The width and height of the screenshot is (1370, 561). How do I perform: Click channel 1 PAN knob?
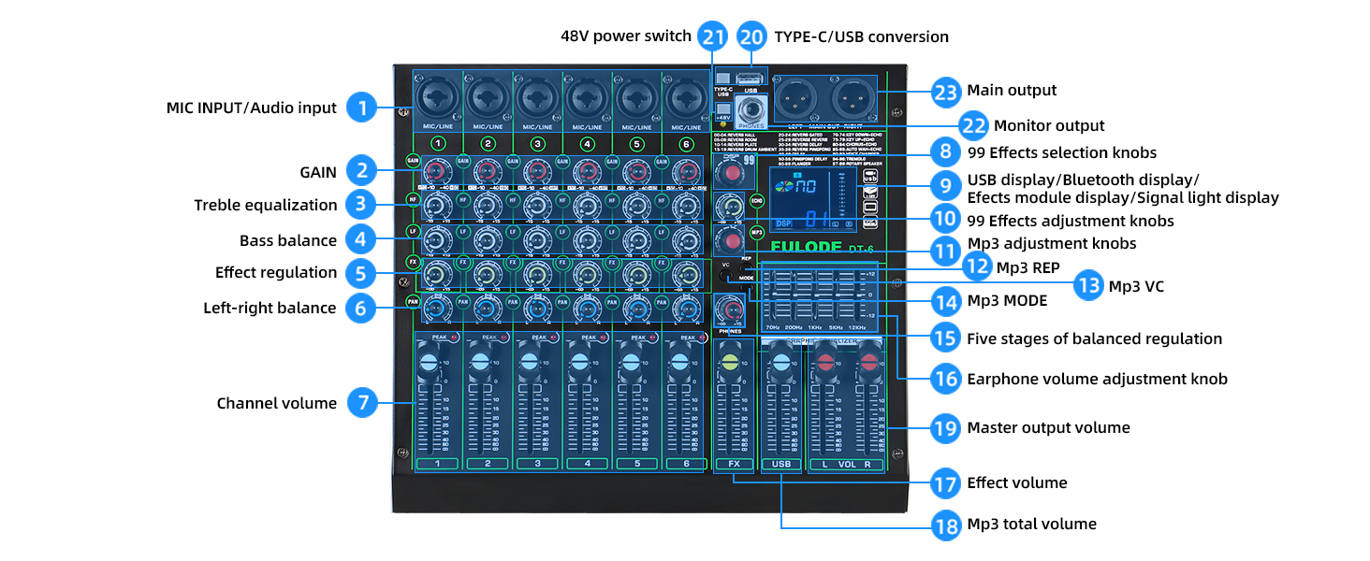(x=436, y=307)
